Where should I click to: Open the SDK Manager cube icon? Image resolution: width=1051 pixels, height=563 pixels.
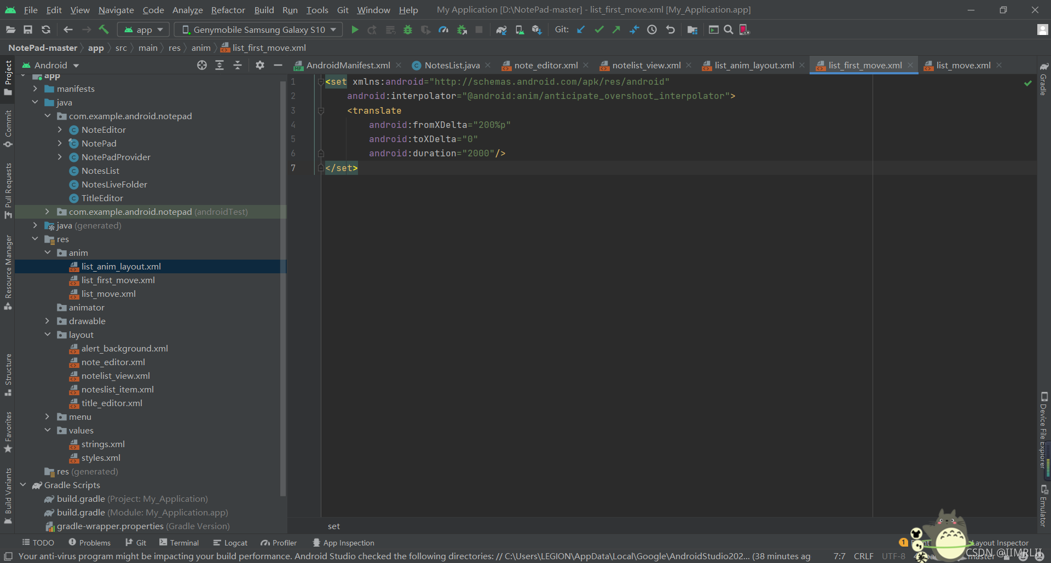tap(537, 30)
